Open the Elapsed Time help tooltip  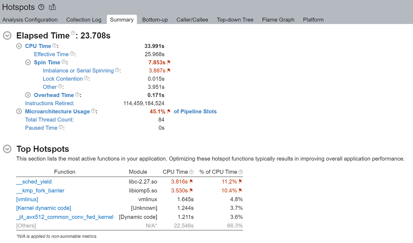click(73, 33)
